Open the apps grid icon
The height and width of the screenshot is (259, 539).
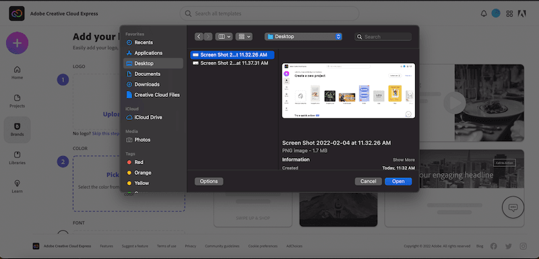(x=509, y=13)
